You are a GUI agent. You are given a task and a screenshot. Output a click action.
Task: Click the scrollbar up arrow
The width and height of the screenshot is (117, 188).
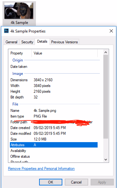pos(106,52)
